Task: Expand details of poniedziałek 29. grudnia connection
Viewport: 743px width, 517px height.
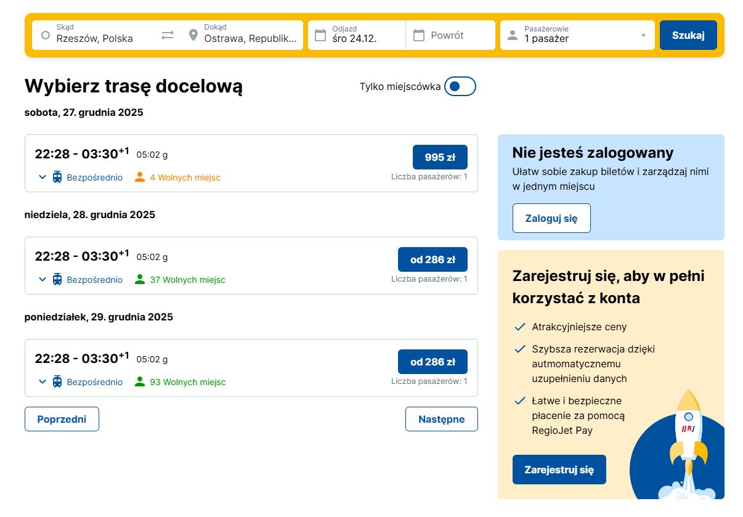Action: (x=43, y=382)
